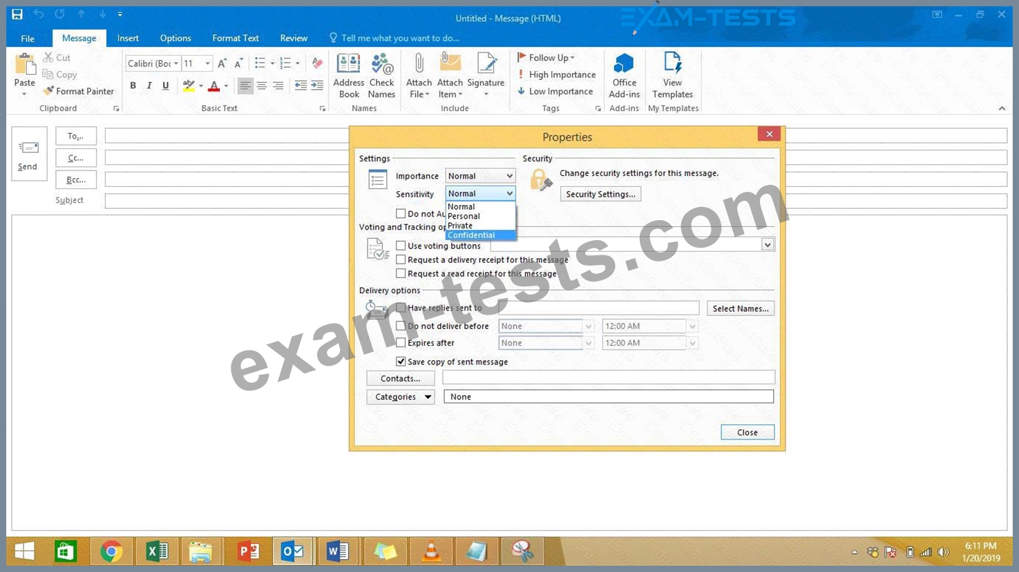The image size is (1019, 572).
Task: Select Confidential in Sensitivity list
Action: pyautogui.click(x=480, y=235)
